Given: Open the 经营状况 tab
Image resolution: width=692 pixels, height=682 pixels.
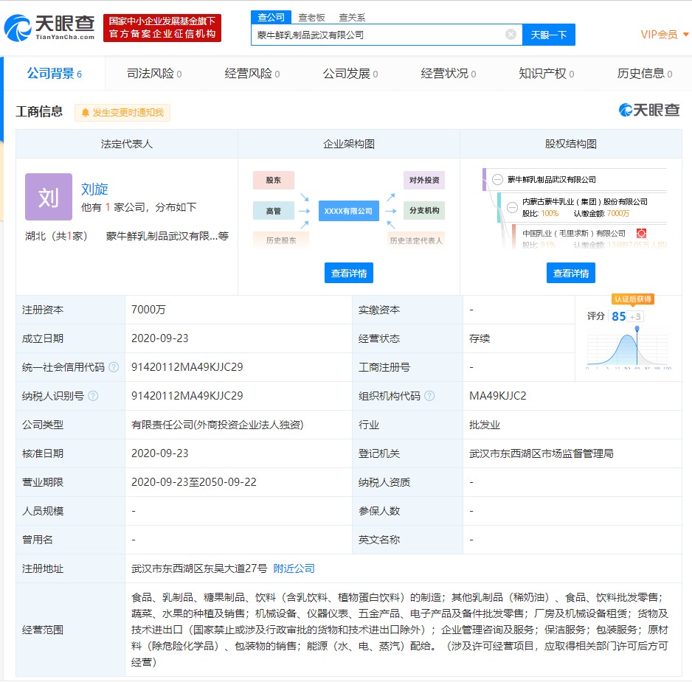Looking at the screenshot, I should click(x=449, y=73).
